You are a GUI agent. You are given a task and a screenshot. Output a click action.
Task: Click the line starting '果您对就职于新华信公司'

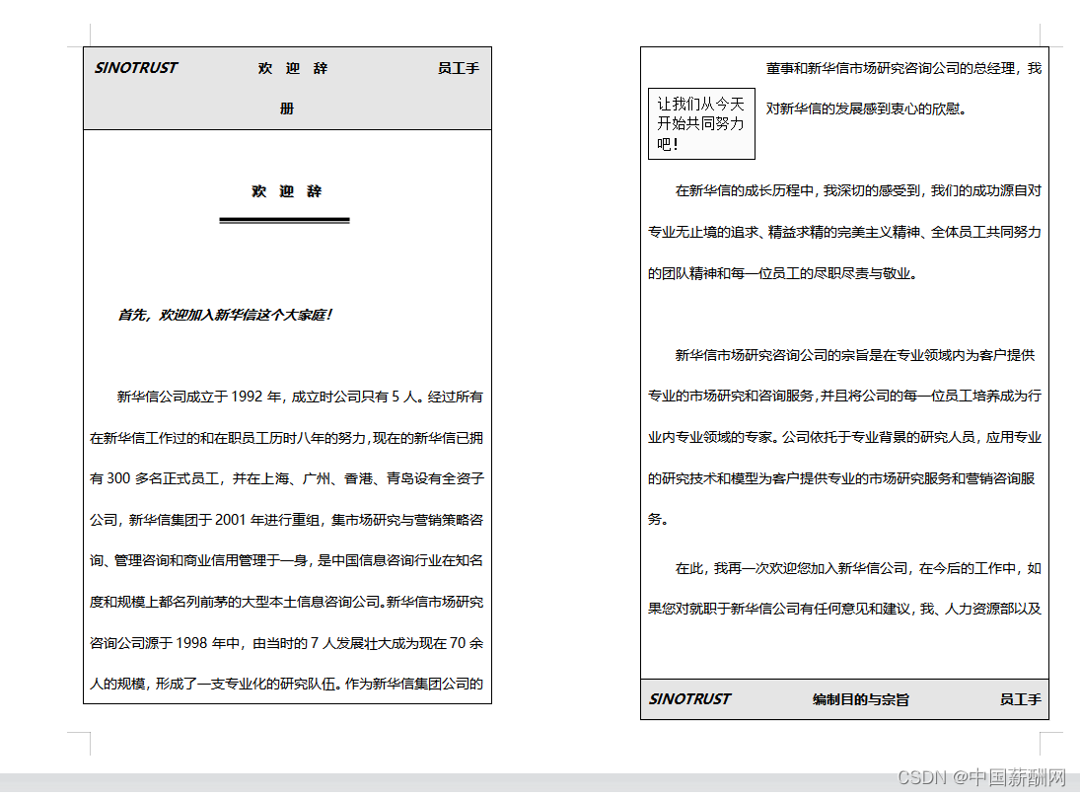pyautogui.click(x=844, y=609)
